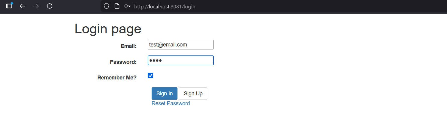The image size is (447, 125).
Task: Click the forward navigation arrow
Action: point(36,6)
